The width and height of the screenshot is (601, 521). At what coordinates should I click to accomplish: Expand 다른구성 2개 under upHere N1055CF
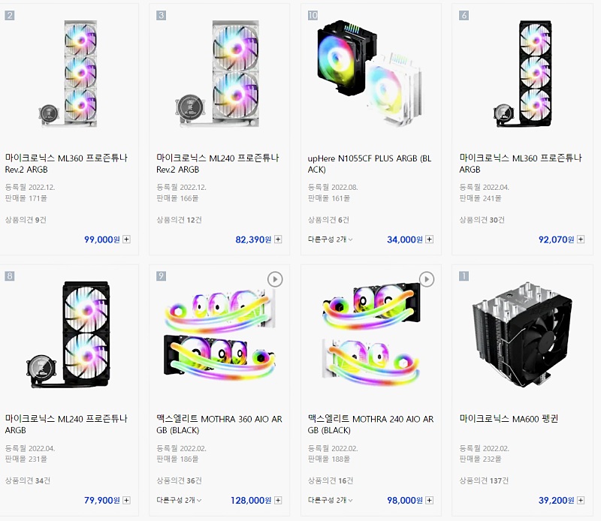pyautogui.click(x=331, y=239)
